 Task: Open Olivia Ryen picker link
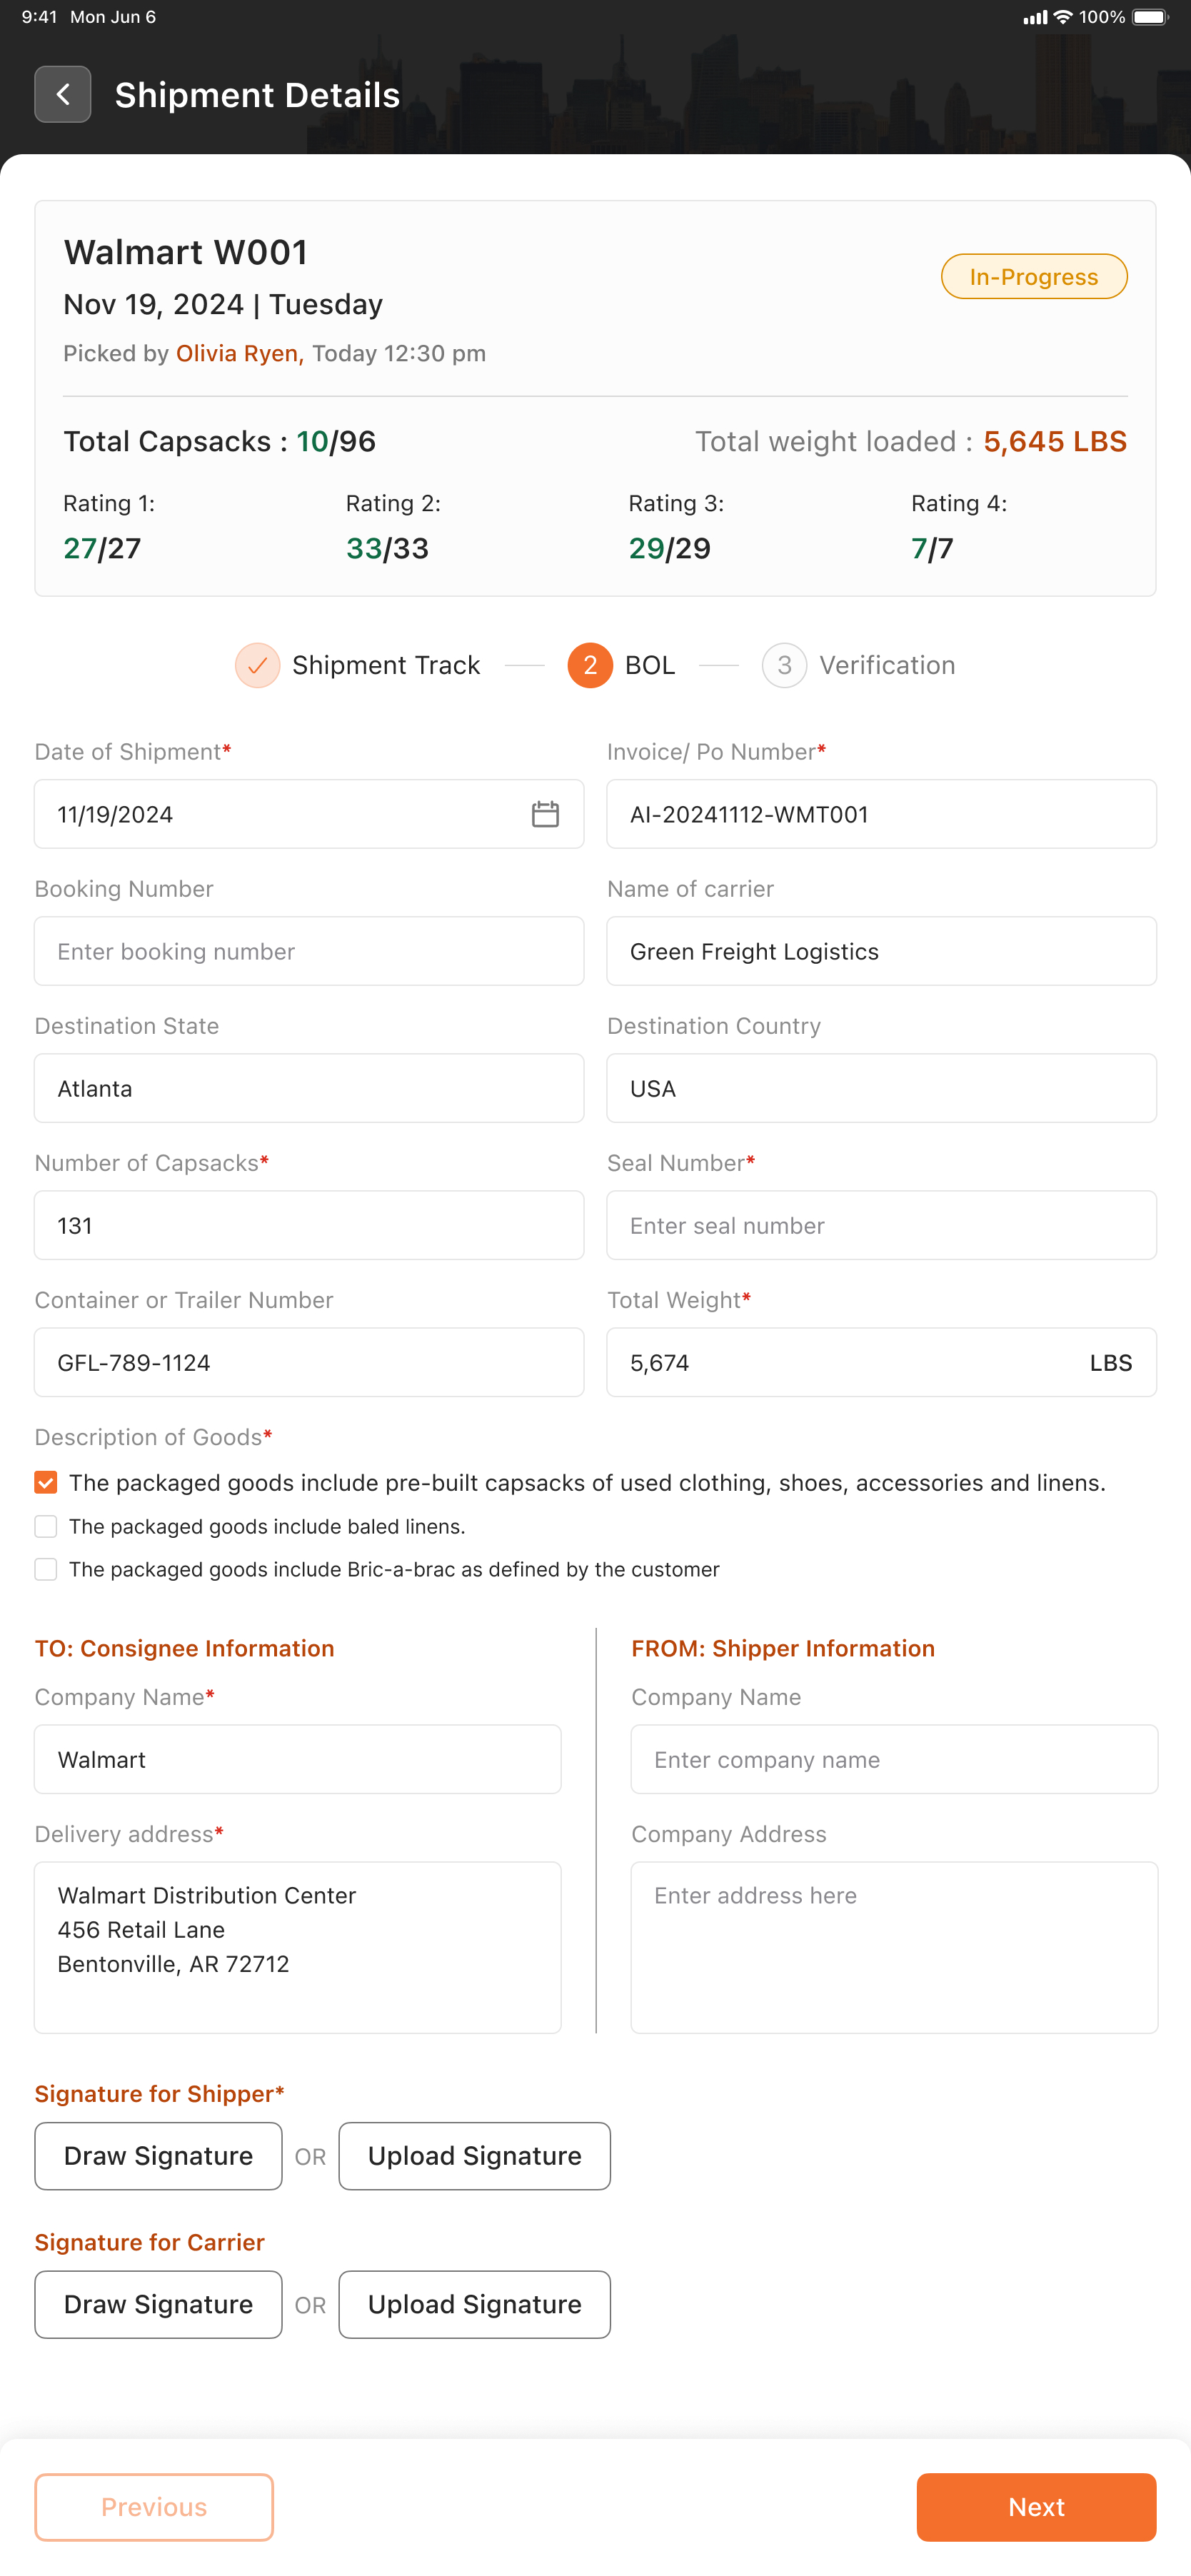[238, 354]
